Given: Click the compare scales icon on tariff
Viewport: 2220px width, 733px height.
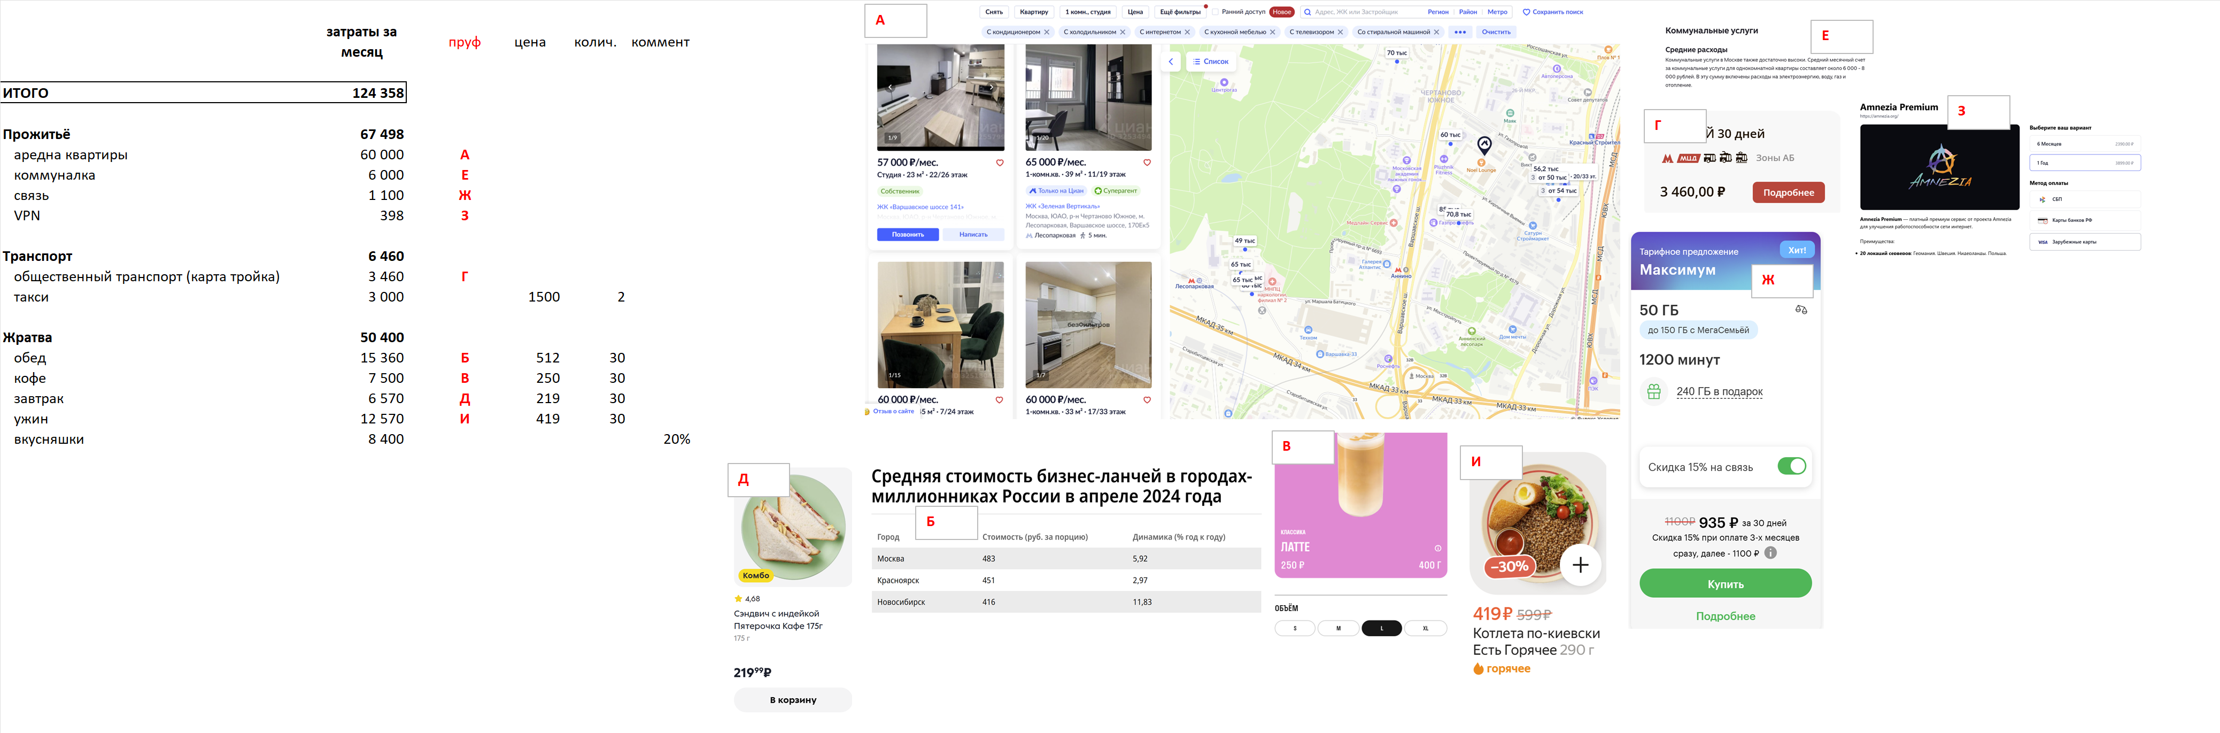Looking at the screenshot, I should [1800, 310].
